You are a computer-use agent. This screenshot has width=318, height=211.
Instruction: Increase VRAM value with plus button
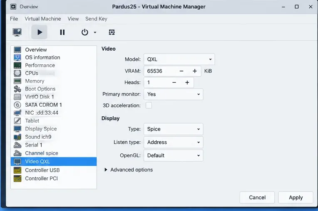click(195, 71)
